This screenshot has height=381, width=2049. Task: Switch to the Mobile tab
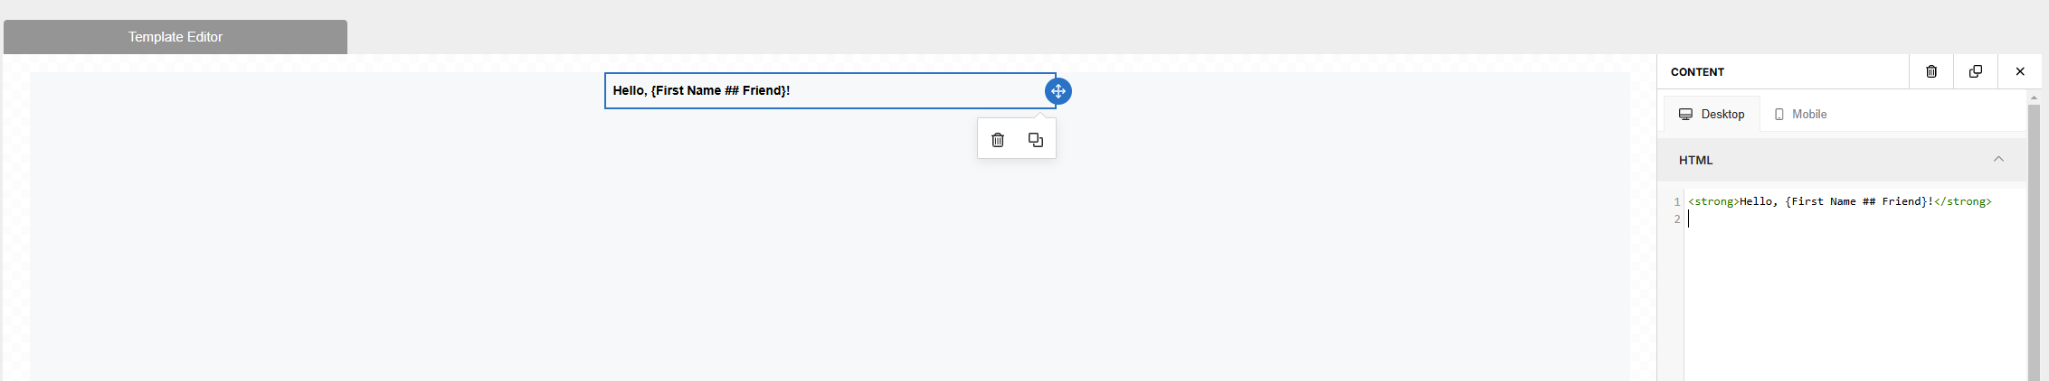point(1800,115)
